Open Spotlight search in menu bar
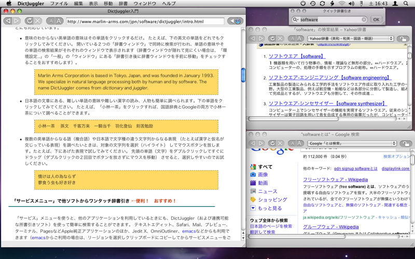The image size is (415, 259). point(406,4)
